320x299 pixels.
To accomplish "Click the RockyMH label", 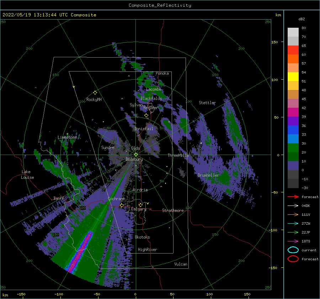I will point(94,100).
